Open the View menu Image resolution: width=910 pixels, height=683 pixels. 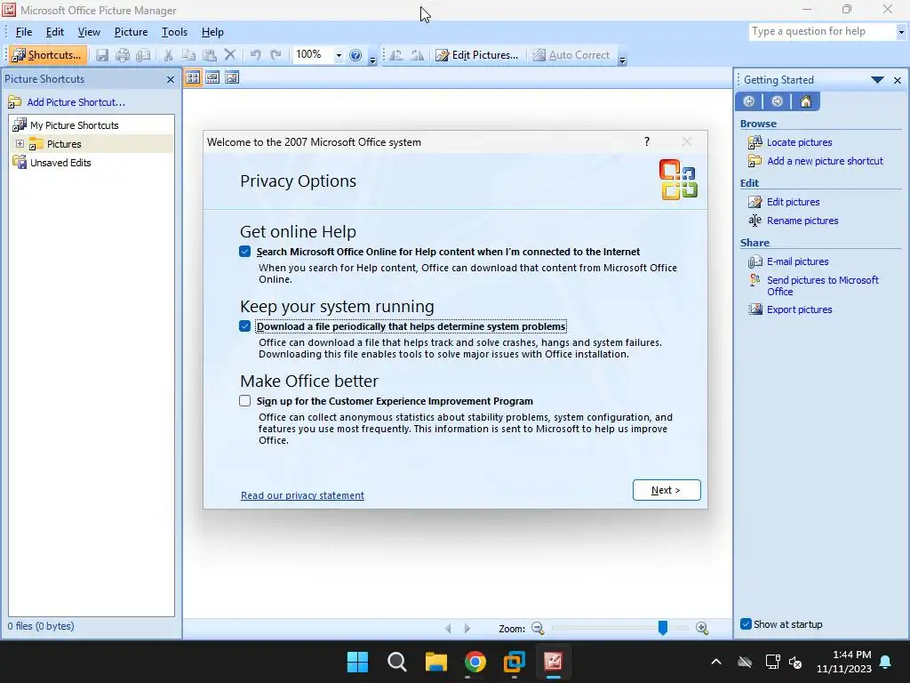click(x=90, y=32)
